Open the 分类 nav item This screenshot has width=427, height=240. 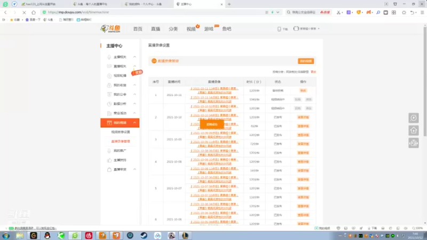click(x=173, y=29)
